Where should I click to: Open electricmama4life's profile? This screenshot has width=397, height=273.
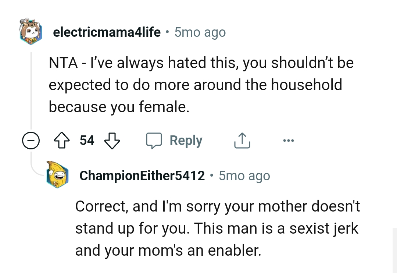(x=107, y=32)
